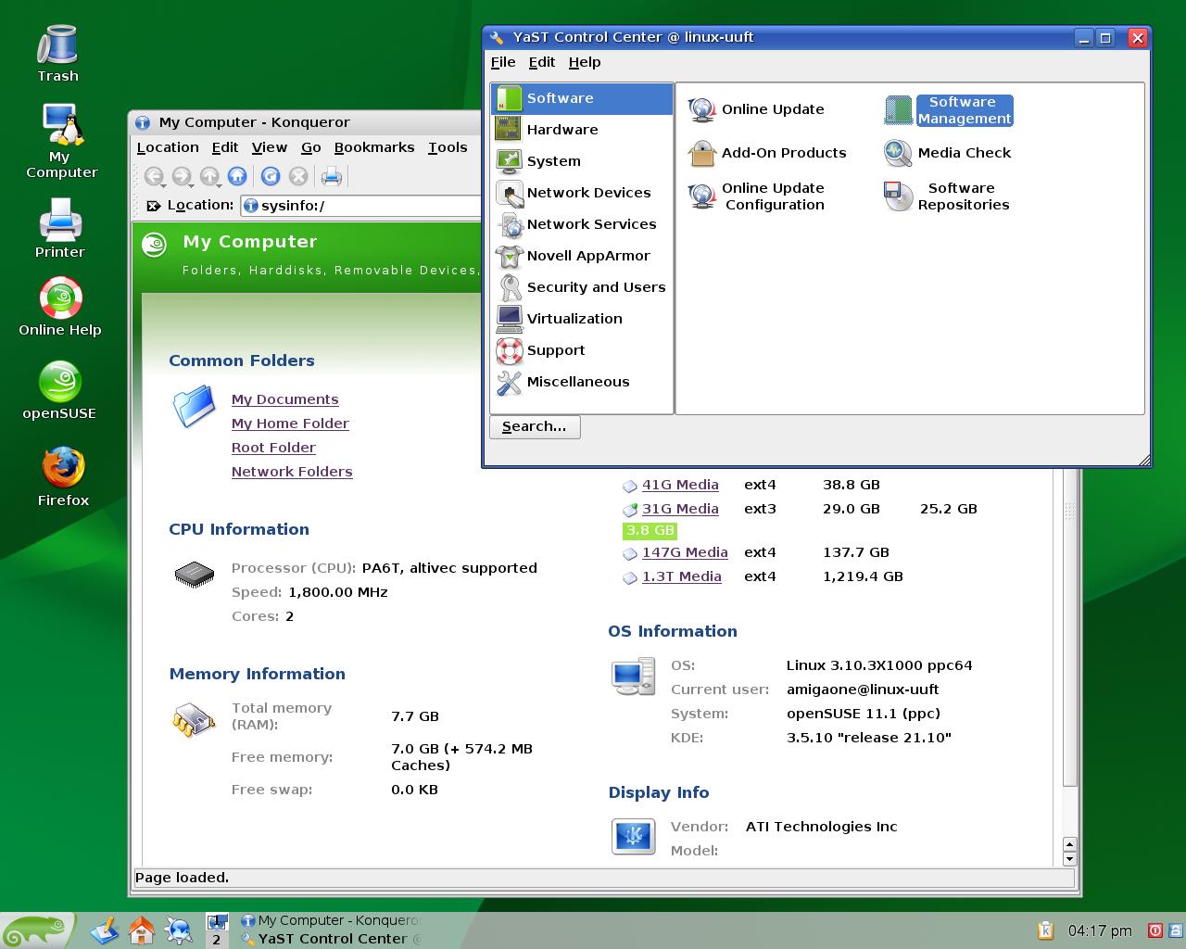This screenshot has width=1186, height=949.
Task: Click Konqueror scrollbar up arrow
Action: 1069,844
